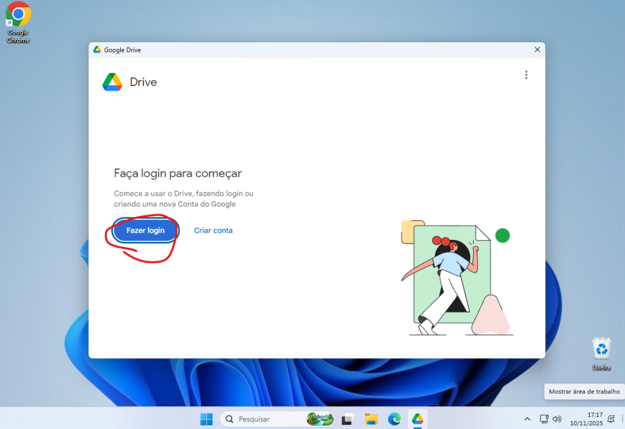Click the Fazer login button
The width and height of the screenshot is (625, 429).
coord(145,231)
